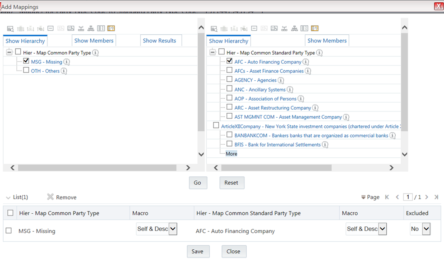Click collapse (minus box) icon in Common Party Type toolbar
The height and width of the screenshot is (262, 444).
click(x=51, y=28)
